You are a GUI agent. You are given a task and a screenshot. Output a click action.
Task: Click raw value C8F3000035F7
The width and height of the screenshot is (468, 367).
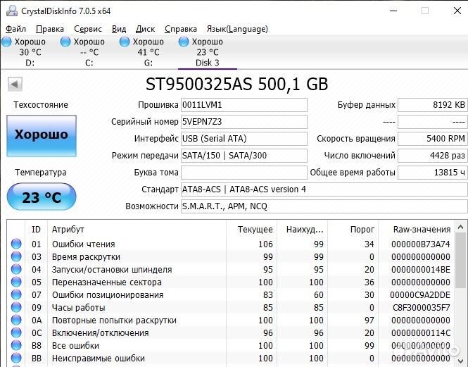tap(421, 308)
